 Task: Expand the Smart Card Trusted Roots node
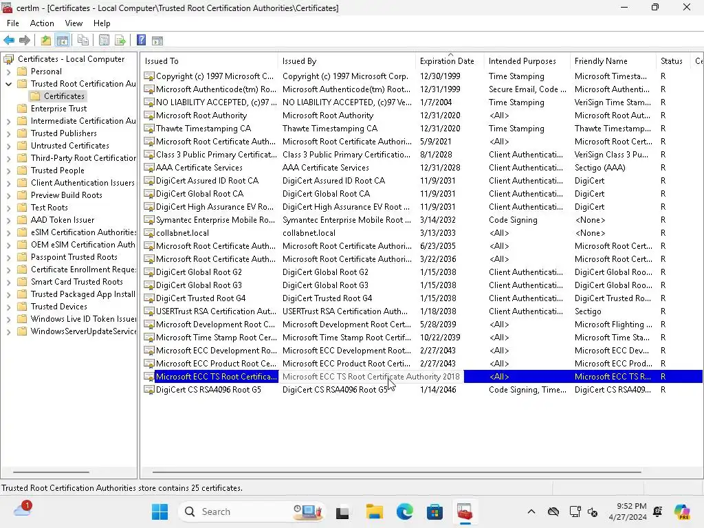[8, 282]
